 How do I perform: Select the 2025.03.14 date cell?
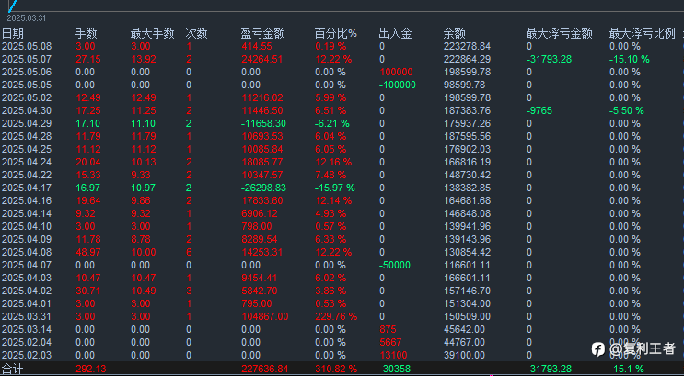[27, 329]
